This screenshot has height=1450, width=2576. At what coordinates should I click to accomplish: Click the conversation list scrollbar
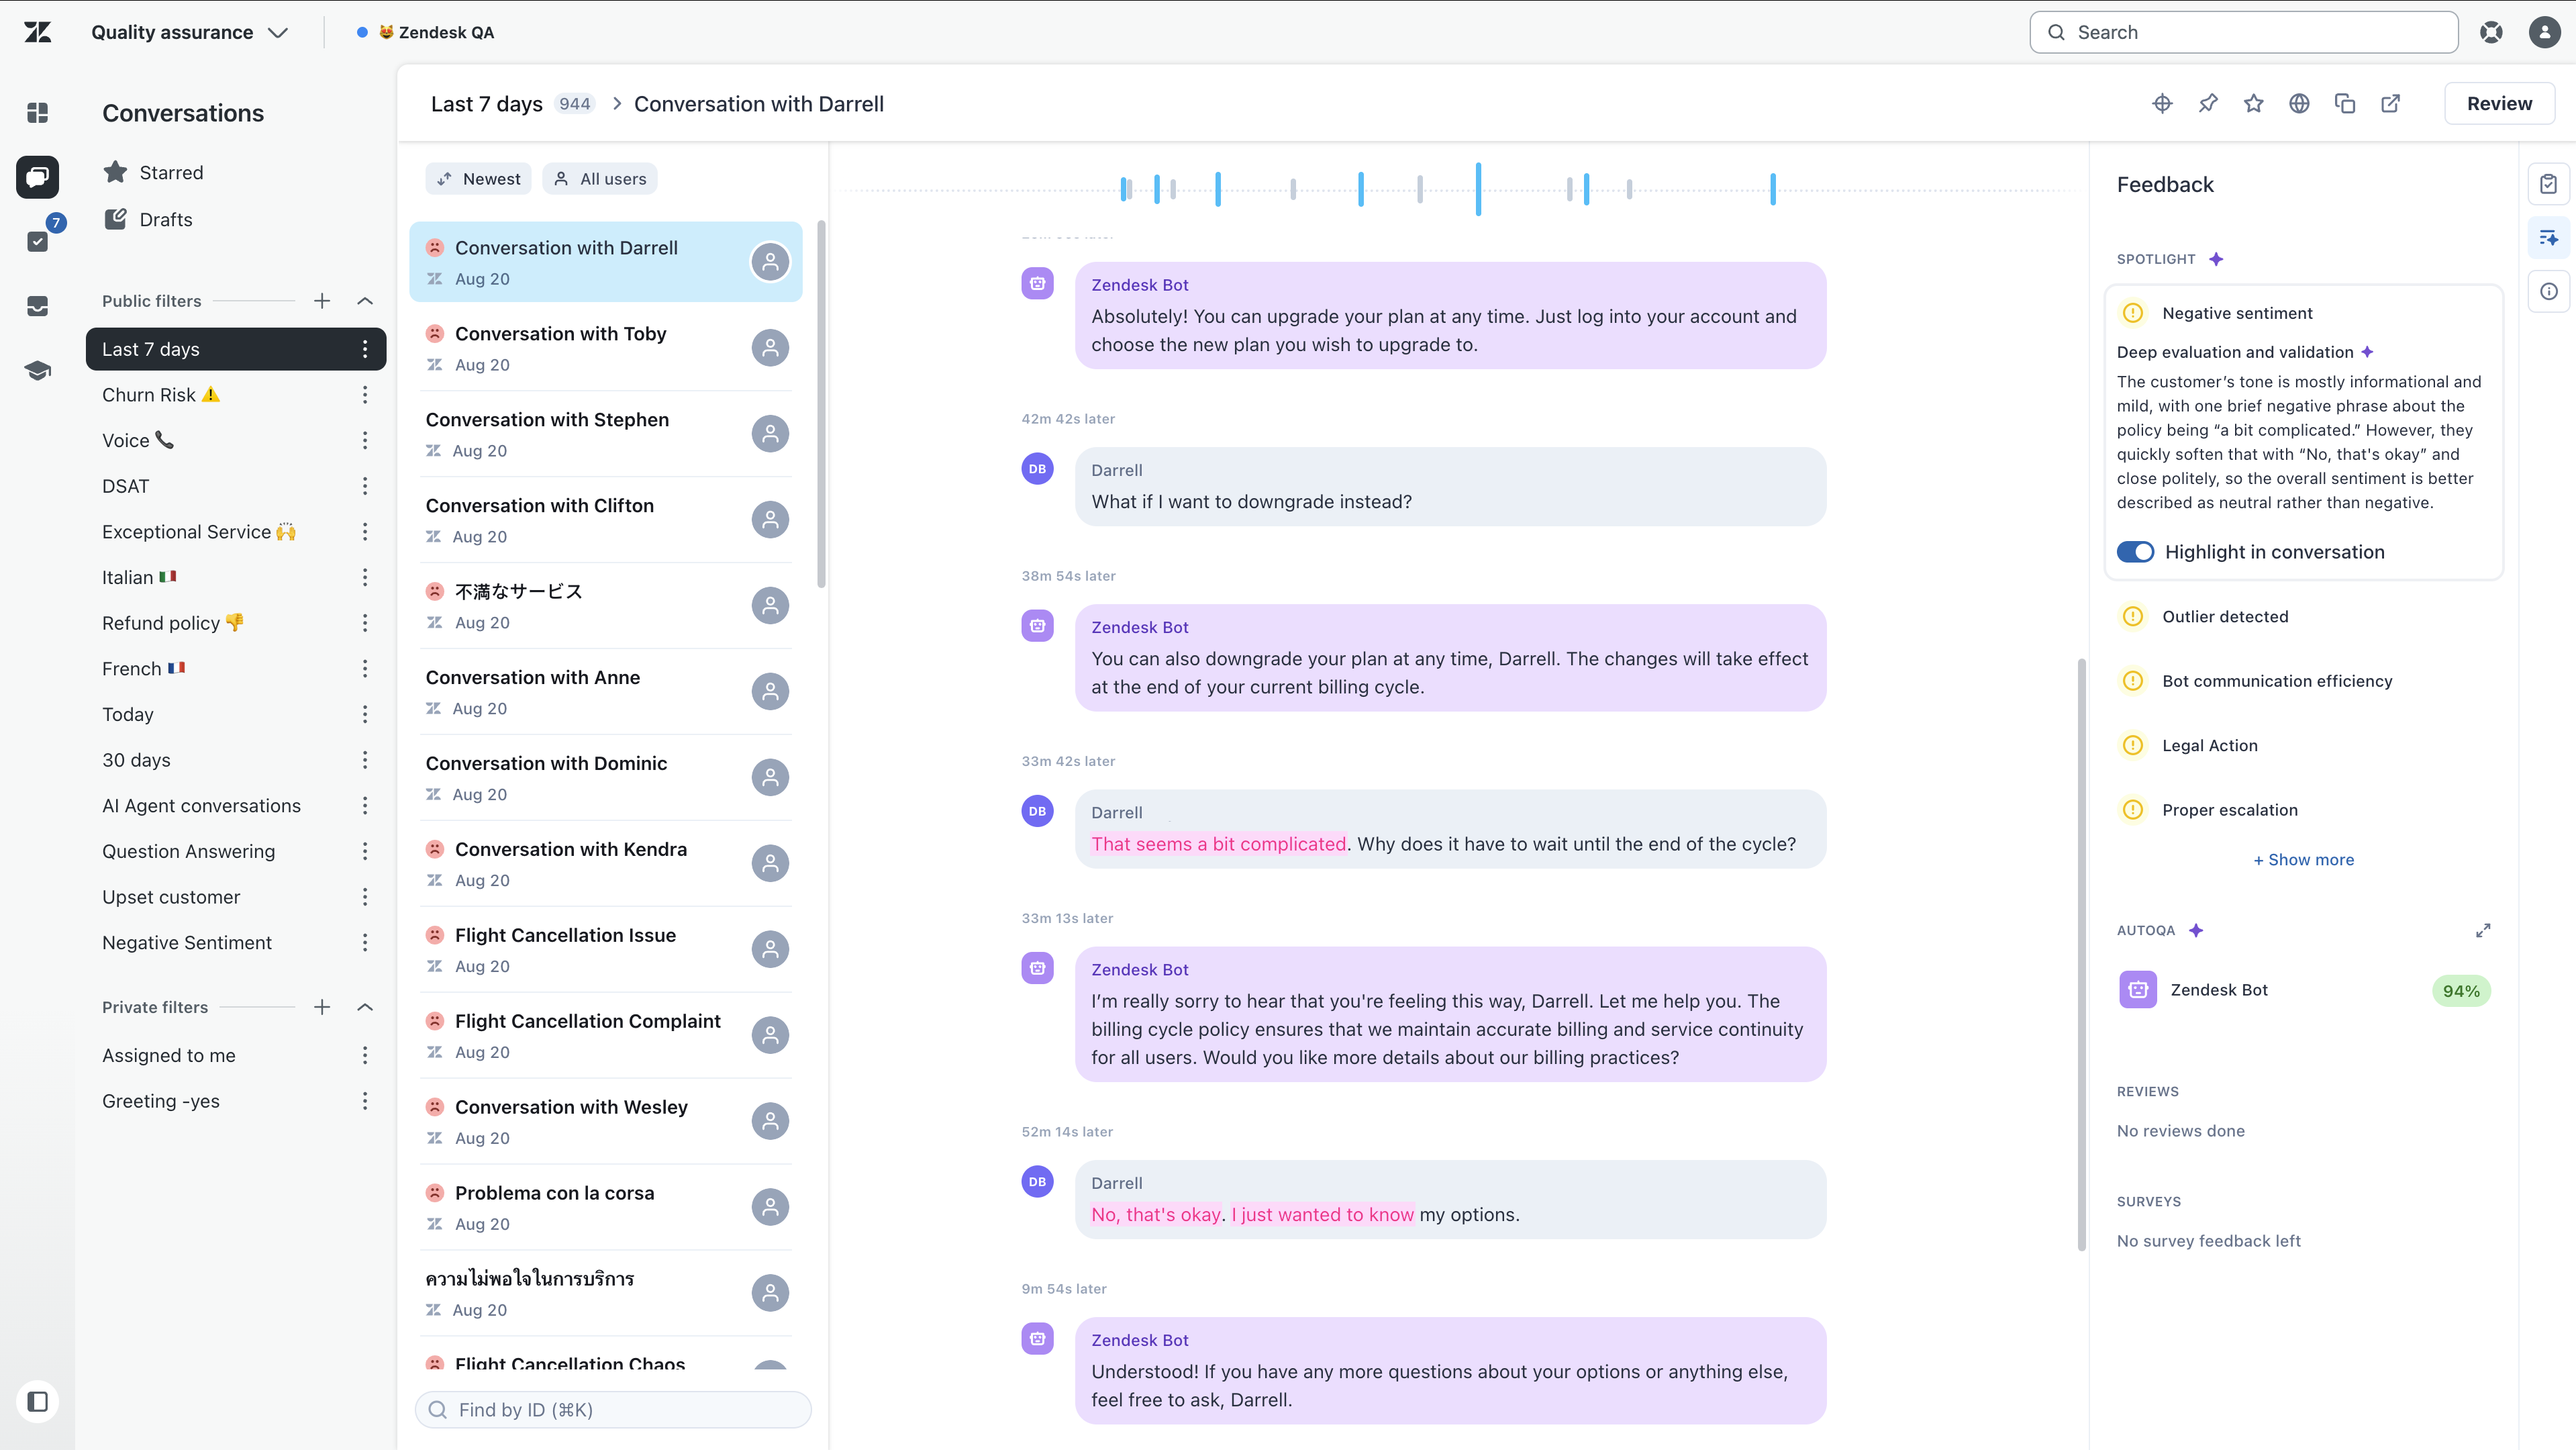[821, 404]
